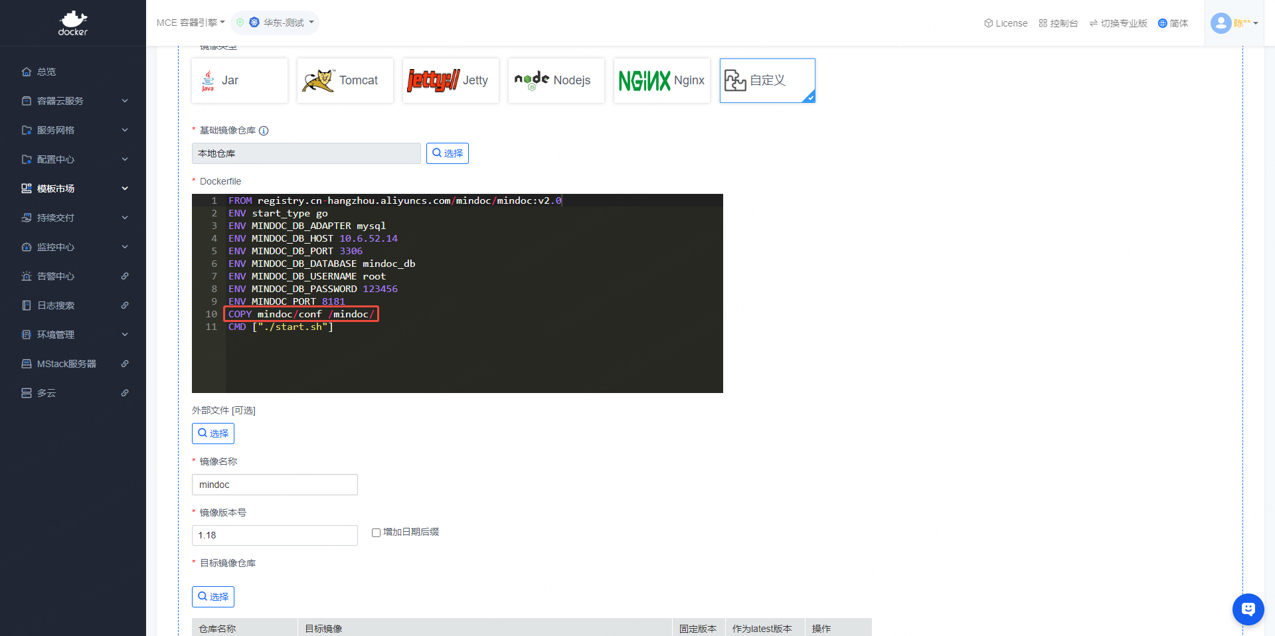The image size is (1275, 636).
Task: Select the Nodejs image type
Action: (x=556, y=80)
